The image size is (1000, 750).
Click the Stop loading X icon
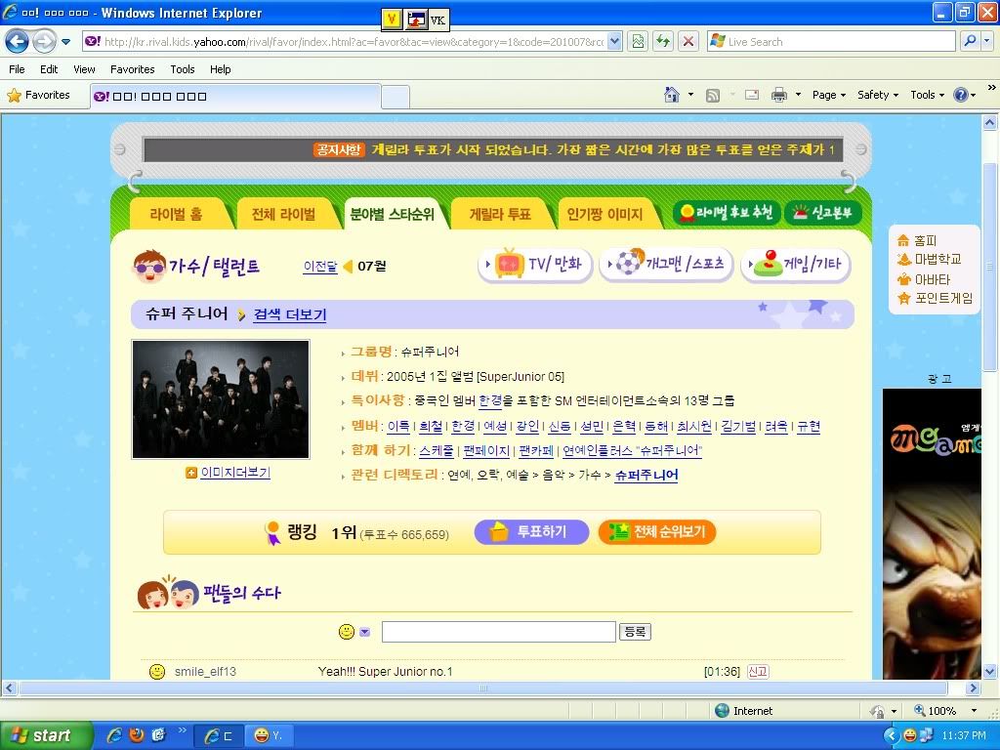(688, 42)
